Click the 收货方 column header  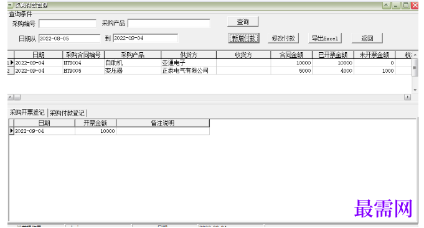pyautogui.click(x=243, y=55)
